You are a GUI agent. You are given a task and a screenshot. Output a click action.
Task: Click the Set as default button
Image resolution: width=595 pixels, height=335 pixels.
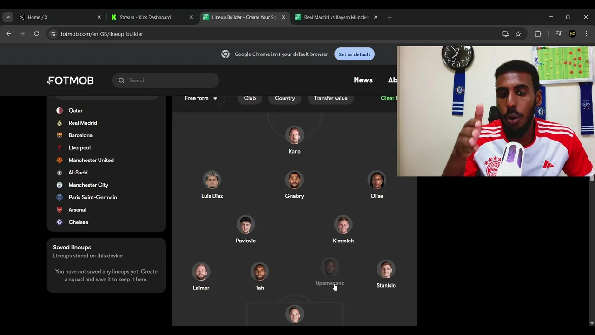point(354,54)
